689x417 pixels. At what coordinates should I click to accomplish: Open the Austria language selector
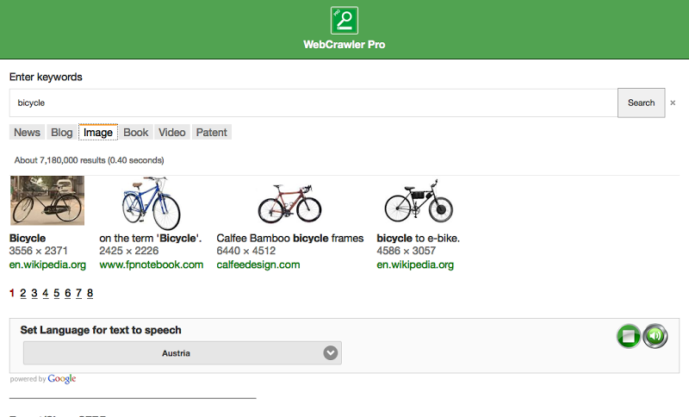[177, 353]
